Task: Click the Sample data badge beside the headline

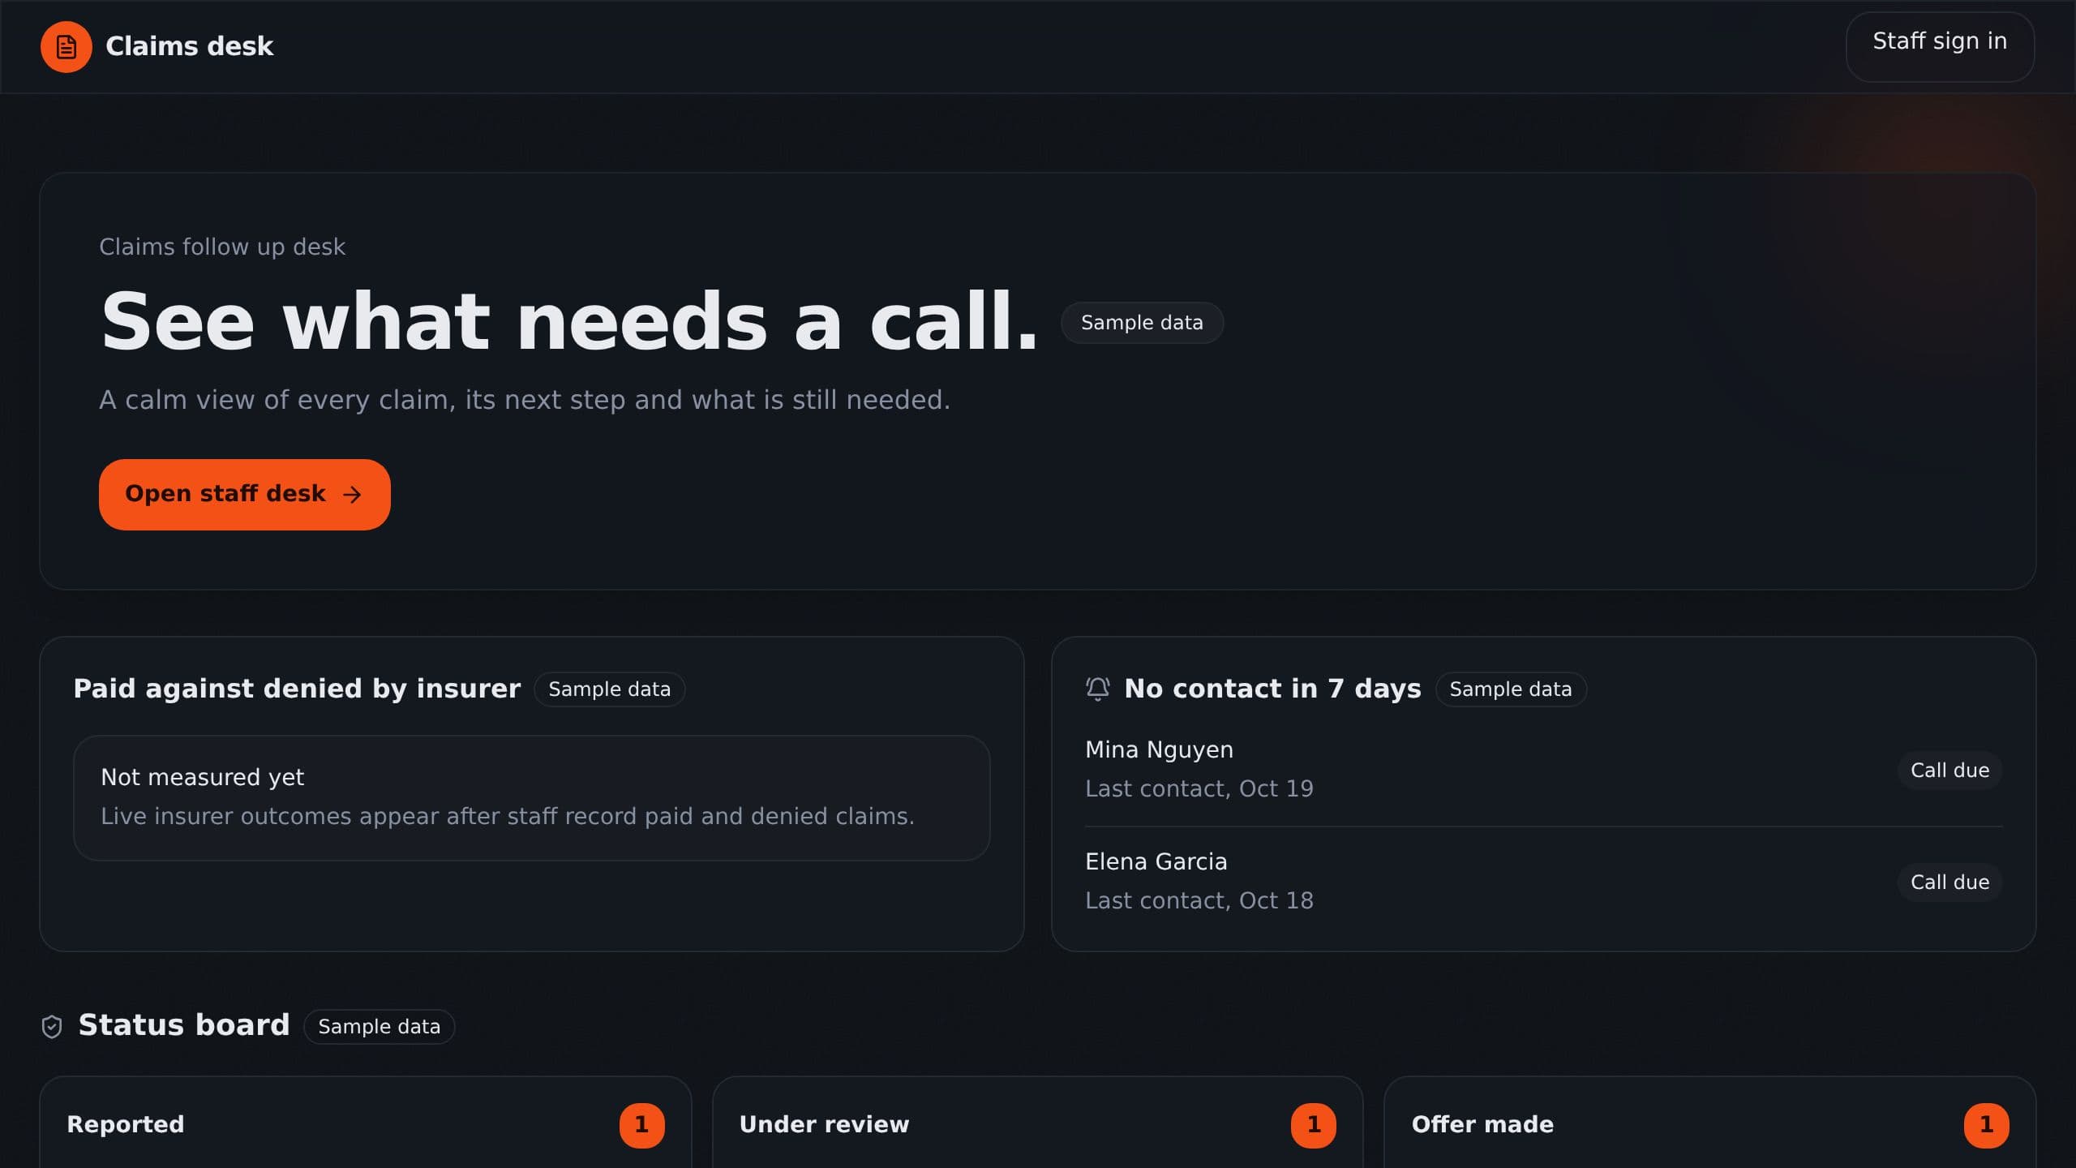Action: (1142, 323)
